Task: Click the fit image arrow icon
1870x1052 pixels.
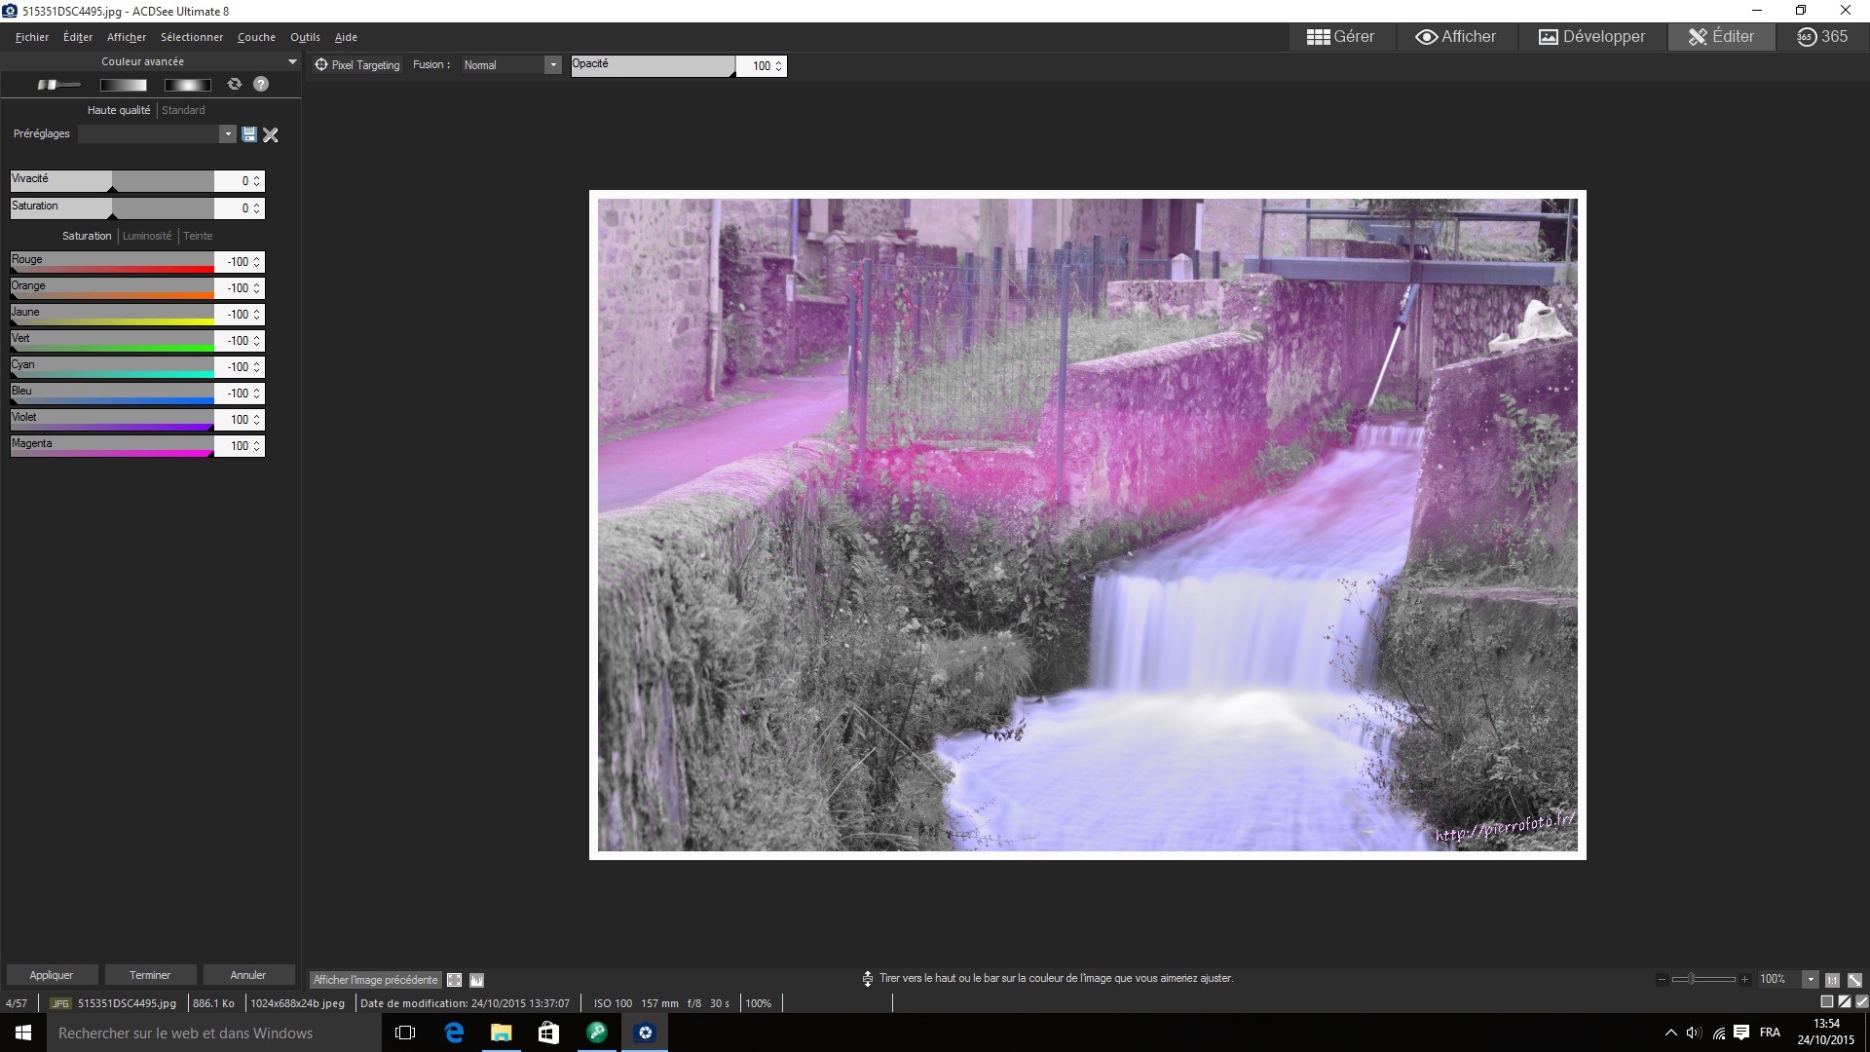Action: coord(1854,980)
